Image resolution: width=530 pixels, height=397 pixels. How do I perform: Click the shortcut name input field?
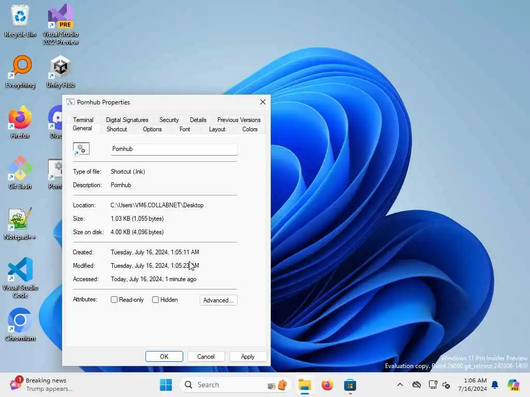(x=174, y=149)
